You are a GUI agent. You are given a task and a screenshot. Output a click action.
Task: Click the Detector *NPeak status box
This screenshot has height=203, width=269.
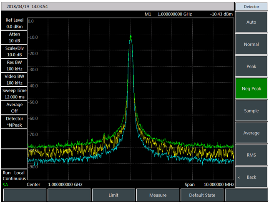[x=14, y=122]
